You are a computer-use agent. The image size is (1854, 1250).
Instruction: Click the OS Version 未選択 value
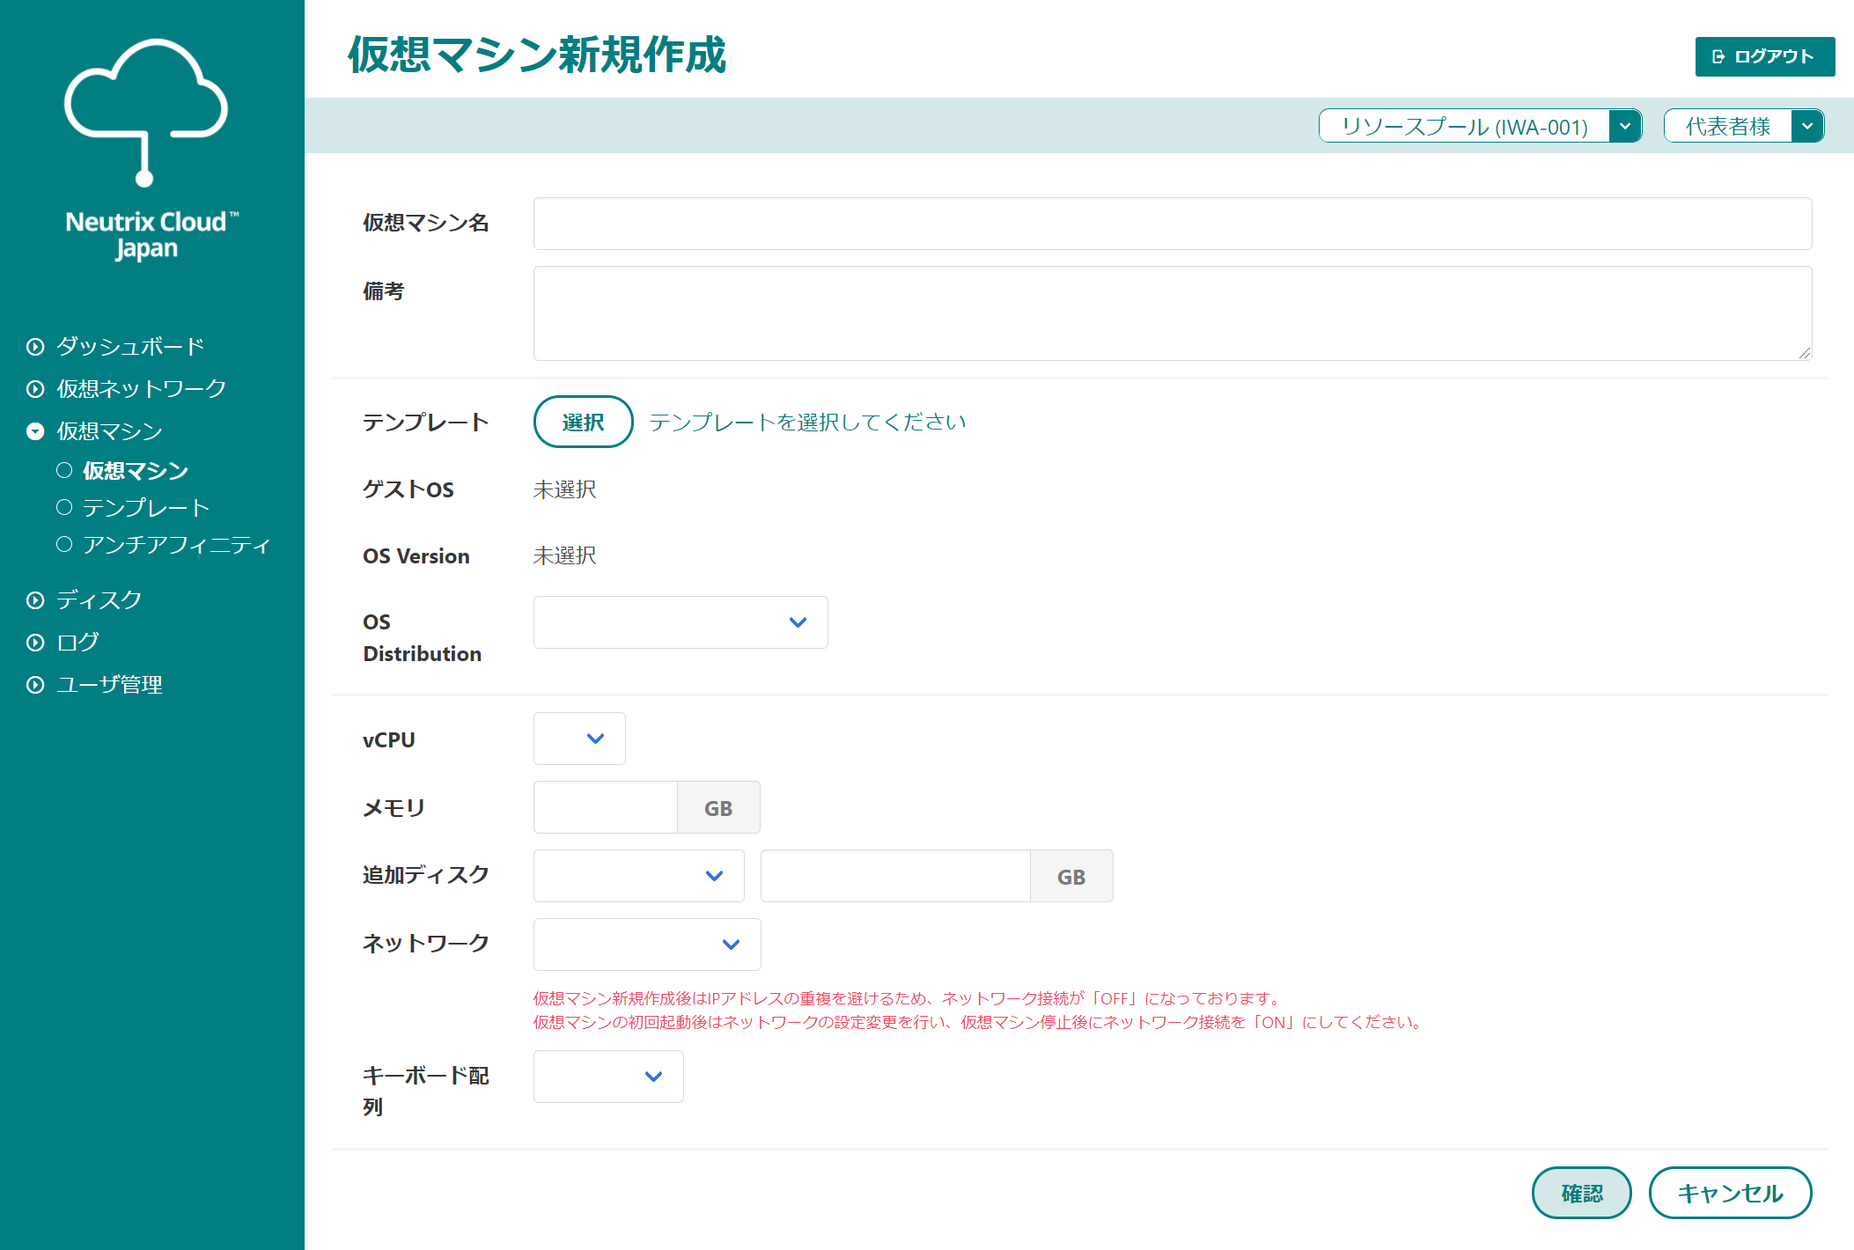(564, 556)
